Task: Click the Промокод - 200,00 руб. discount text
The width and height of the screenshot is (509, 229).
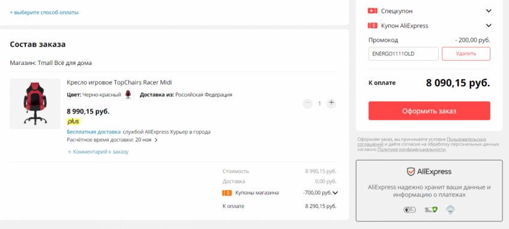Action: 472,40
